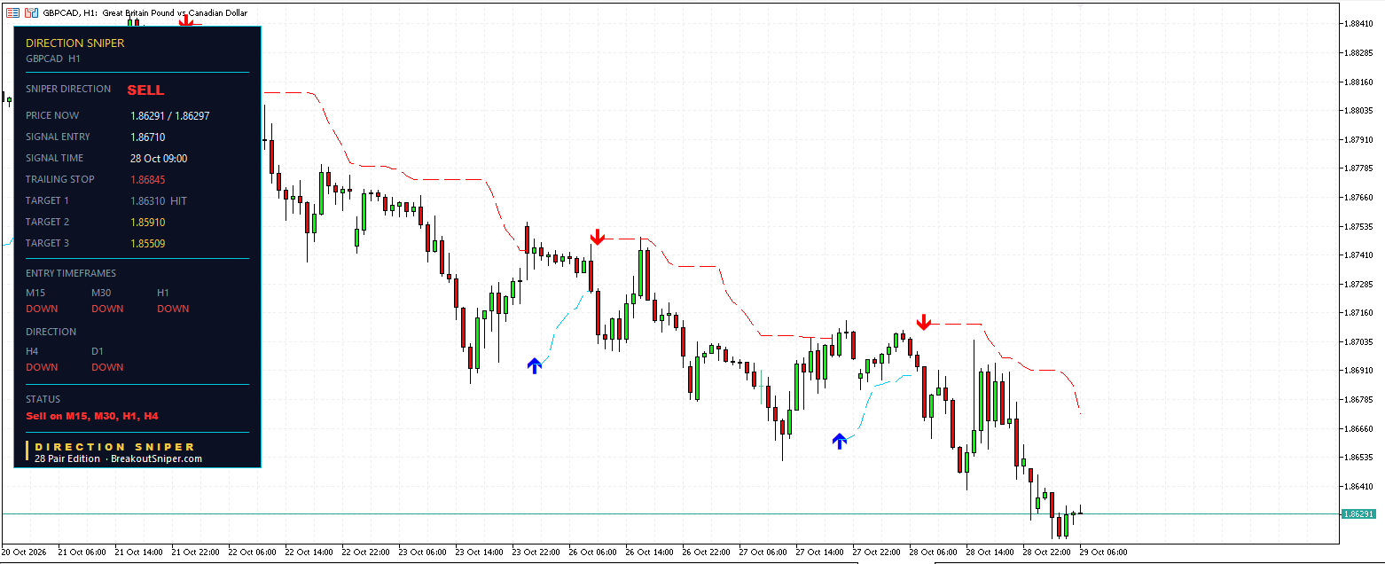
Task: Click the 1.87660 price axis label
Action: 1359,197
